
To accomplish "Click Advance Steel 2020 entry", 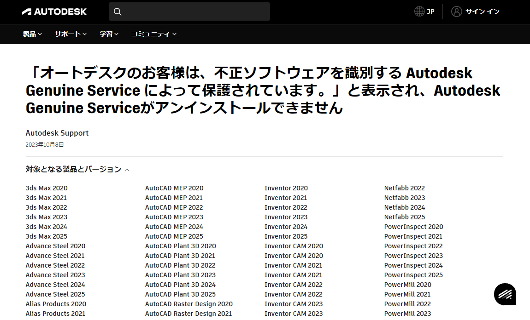I will [x=55, y=246].
